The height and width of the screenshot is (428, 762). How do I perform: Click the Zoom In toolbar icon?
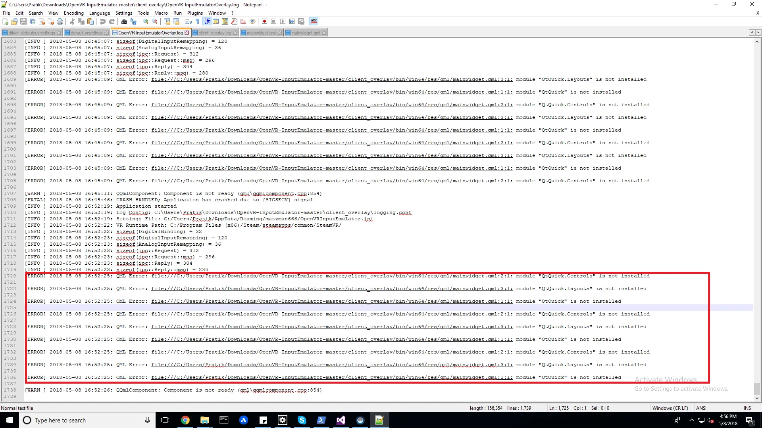pos(146,21)
